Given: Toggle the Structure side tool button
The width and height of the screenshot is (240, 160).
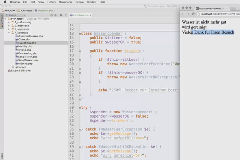Looking at the screenshot, I should 2,156.
